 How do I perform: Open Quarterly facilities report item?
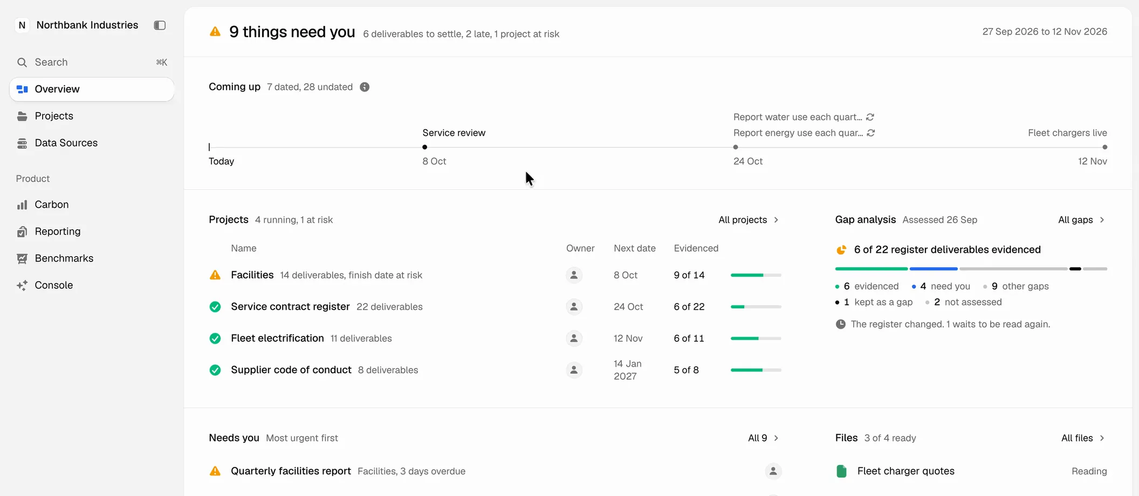(x=495, y=471)
